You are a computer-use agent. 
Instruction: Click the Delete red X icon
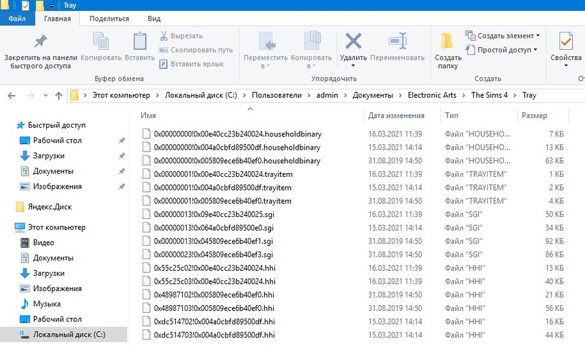tap(353, 43)
